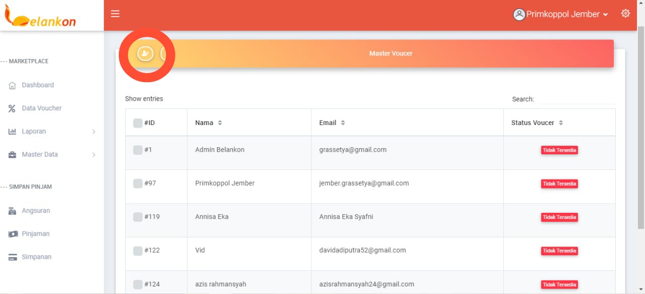Click Tidak Tersedia badge for Admin Belankon
The image size is (645, 294).
[559, 150]
